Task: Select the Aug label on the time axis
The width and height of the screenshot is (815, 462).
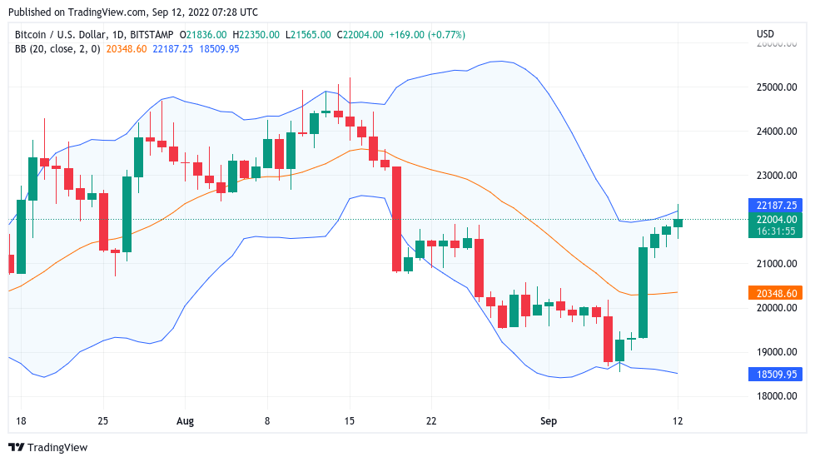Action: coord(185,421)
